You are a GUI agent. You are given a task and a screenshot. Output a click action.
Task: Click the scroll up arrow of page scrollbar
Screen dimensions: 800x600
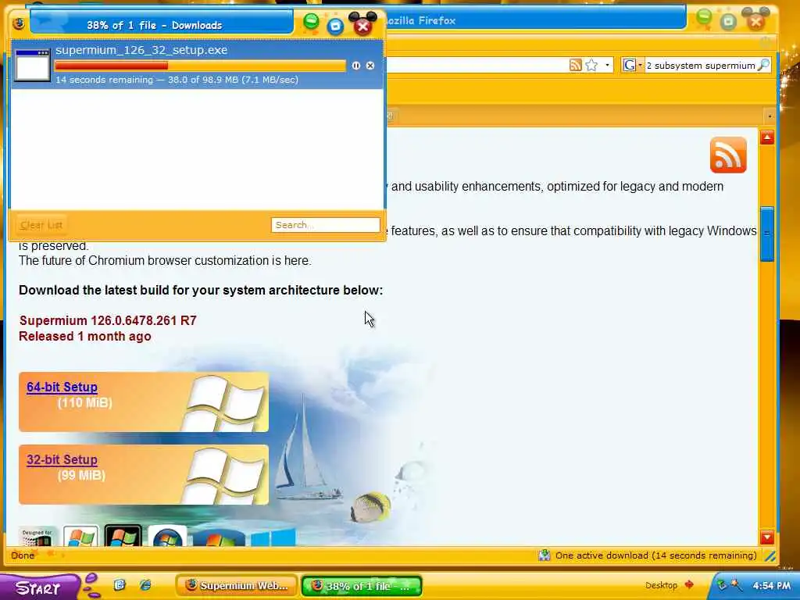pos(767,137)
